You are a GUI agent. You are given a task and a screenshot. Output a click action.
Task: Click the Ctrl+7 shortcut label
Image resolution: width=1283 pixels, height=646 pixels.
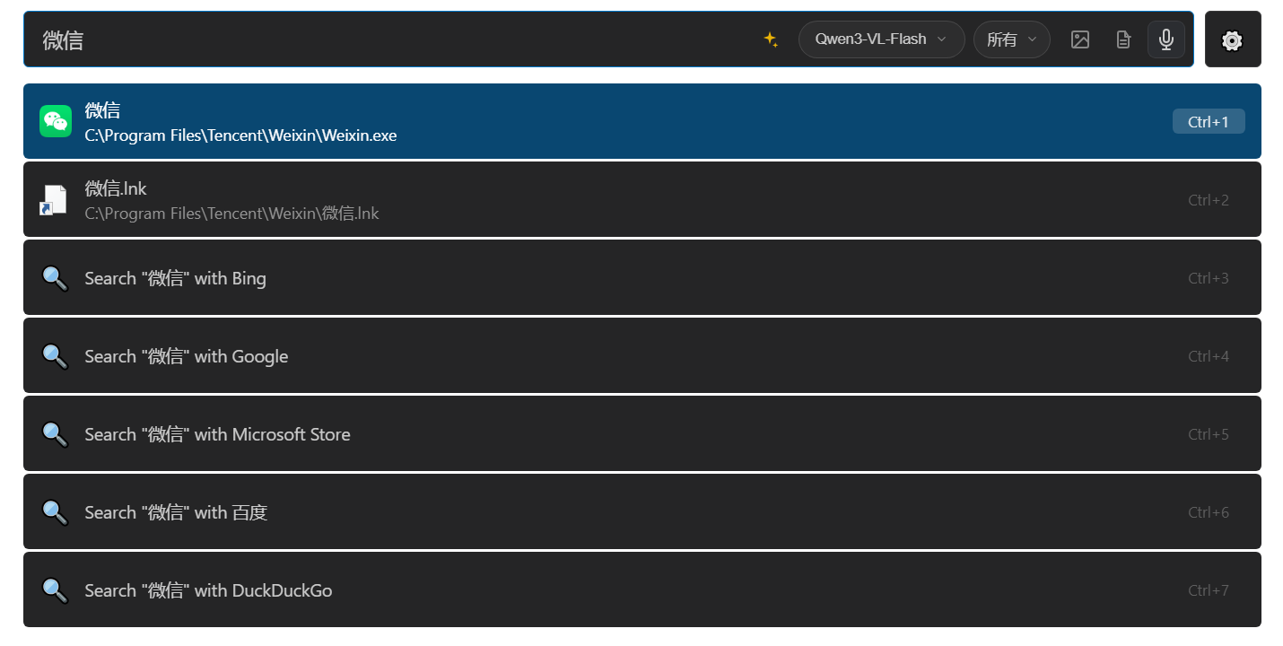(1209, 590)
